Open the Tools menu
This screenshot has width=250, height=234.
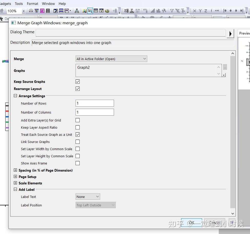(19, 4)
